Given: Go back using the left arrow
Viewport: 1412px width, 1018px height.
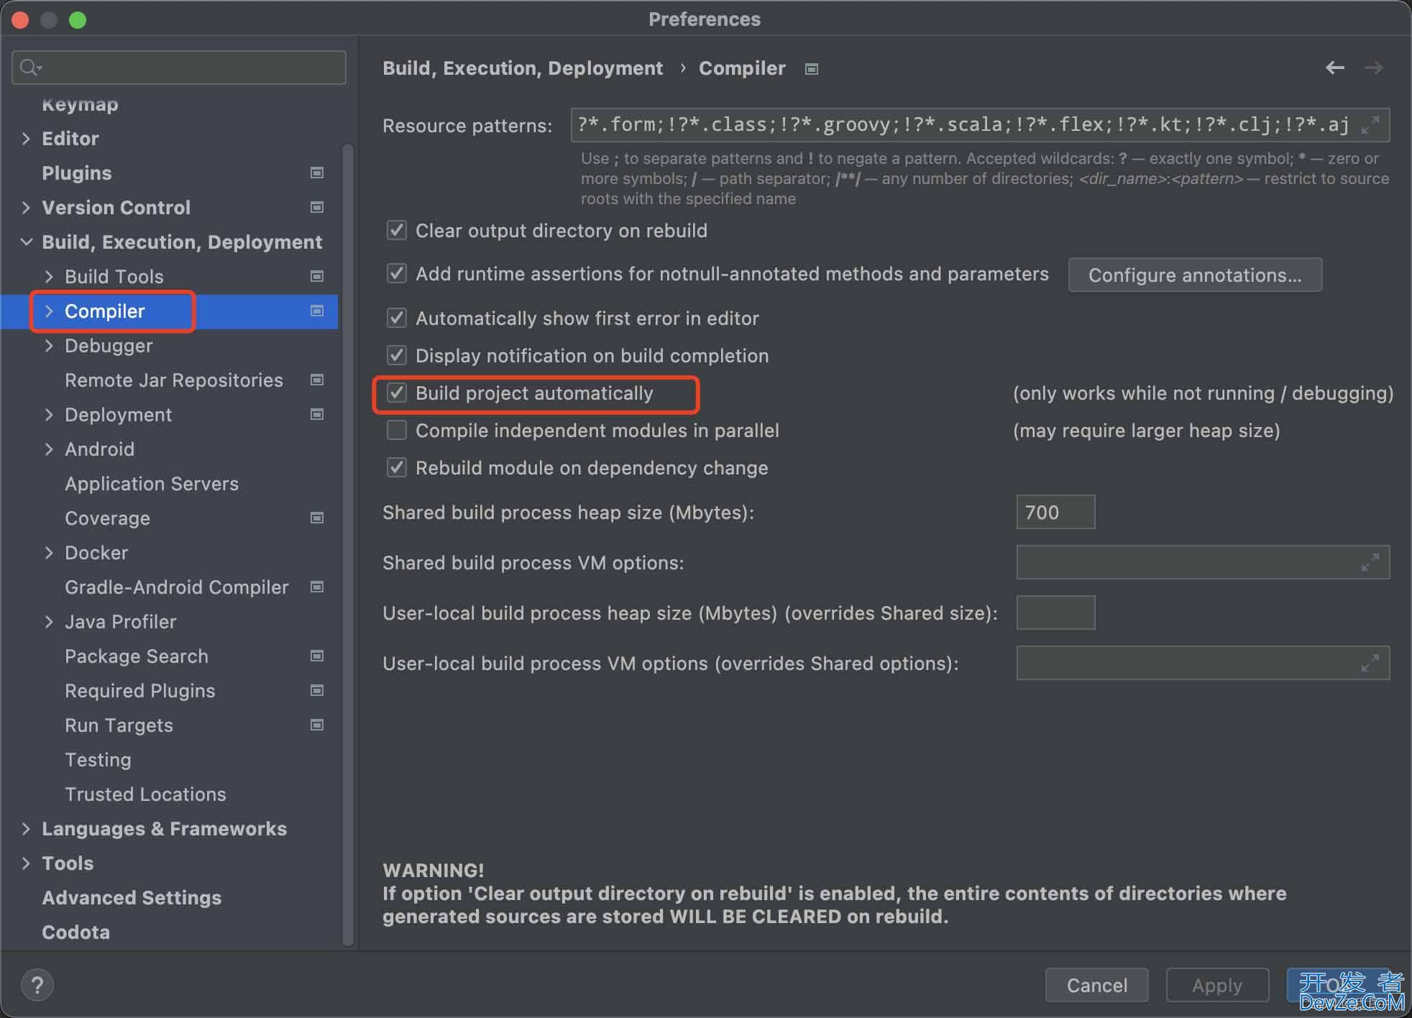Looking at the screenshot, I should [1335, 68].
